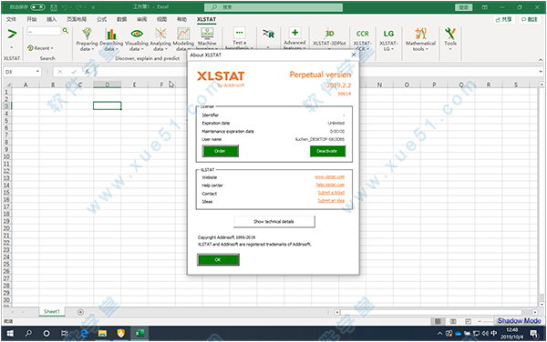This screenshot has height=342, width=547.
Task: Open Advanced features plus icon
Action: (x=294, y=33)
